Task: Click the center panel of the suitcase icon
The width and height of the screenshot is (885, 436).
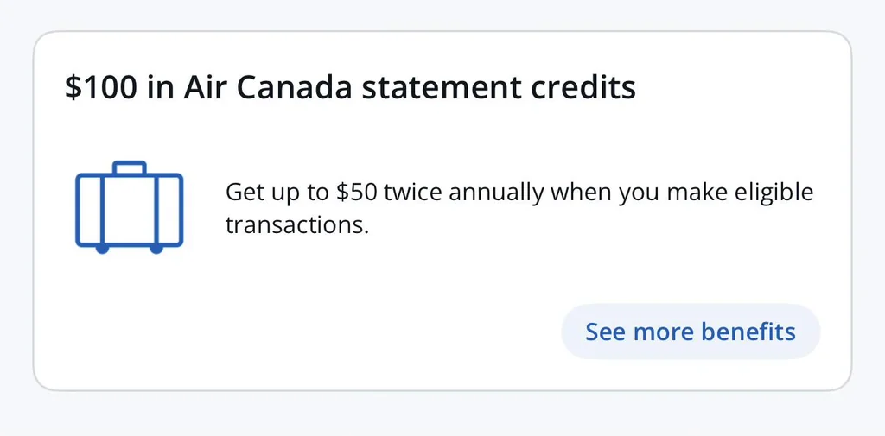Action: pyautogui.click(x=130, y=210)
